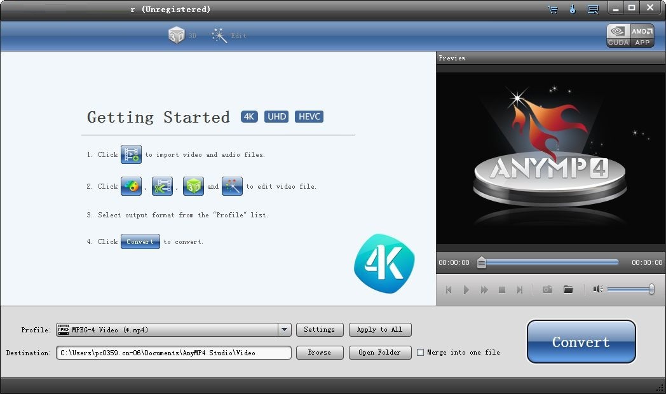The image size is (666, 394).
Task: Click the preview seek bar handle
Action: [x=481, y=262]
